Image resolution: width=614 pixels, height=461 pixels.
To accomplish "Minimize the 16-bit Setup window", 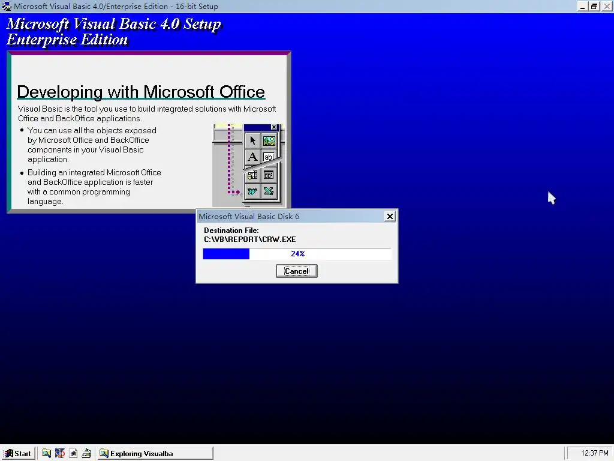I will [583, 6].
